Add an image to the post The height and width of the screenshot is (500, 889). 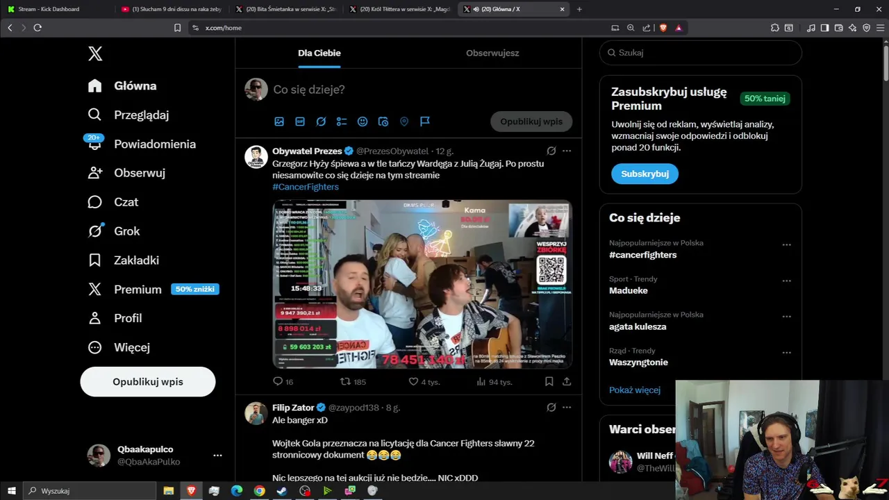click(279, 122)
